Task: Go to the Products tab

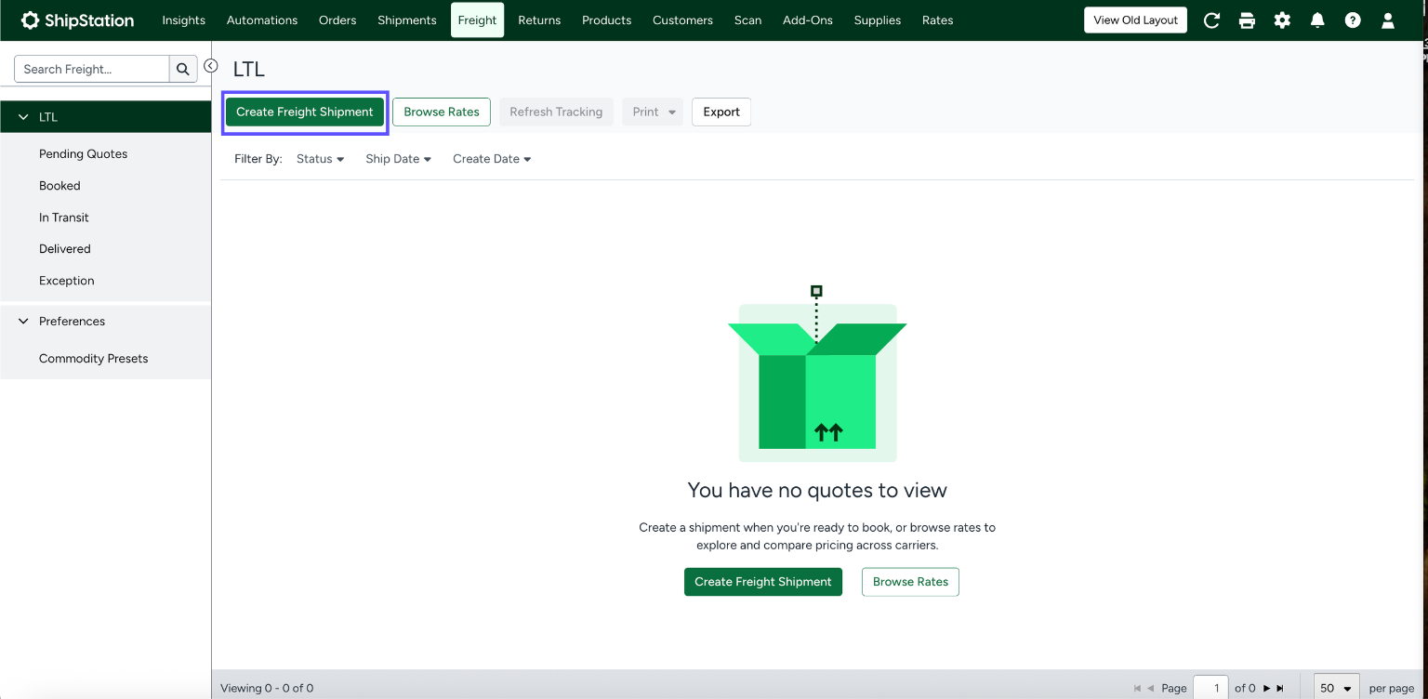Action: click(607, 20)
